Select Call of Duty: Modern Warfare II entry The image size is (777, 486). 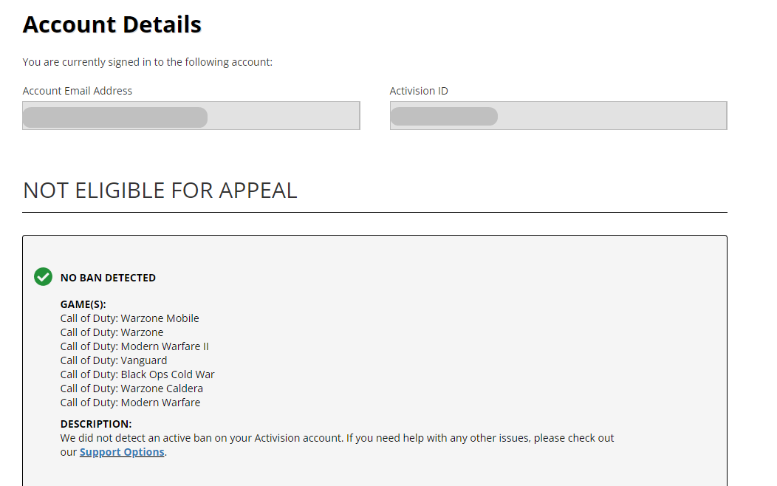coord(134,346)
